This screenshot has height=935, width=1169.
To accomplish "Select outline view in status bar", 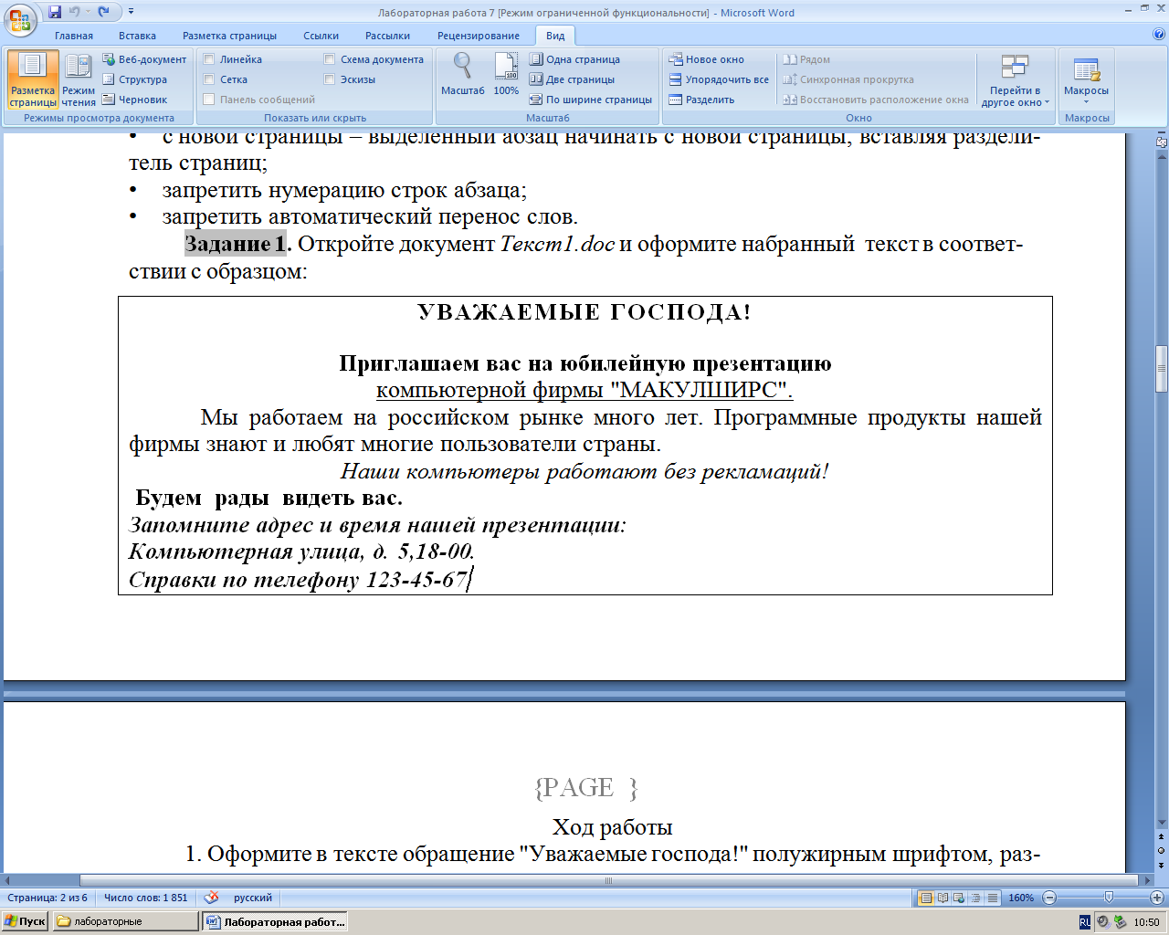I will pyautogui.click(x=975, y=898).
